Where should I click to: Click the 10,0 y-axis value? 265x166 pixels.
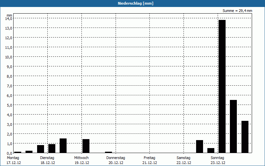pos(9,57)
